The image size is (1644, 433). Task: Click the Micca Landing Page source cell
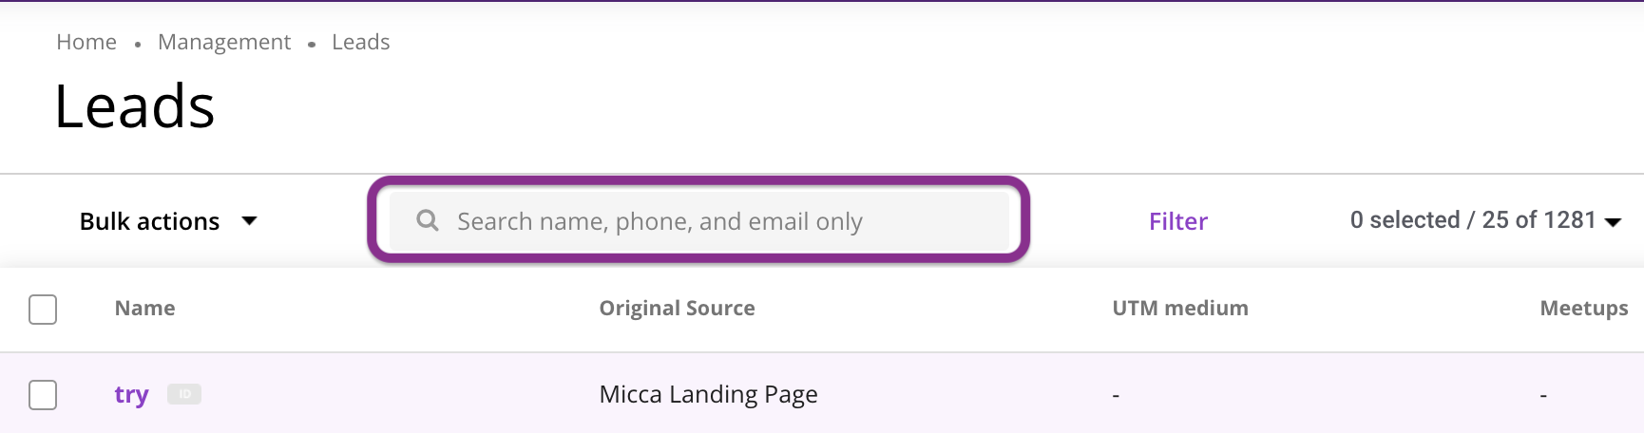708,394
